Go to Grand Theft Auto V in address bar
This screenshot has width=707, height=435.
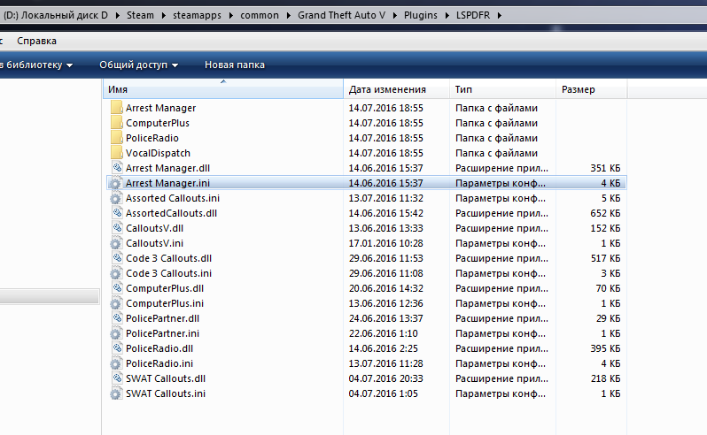click(x=341, y=15)
